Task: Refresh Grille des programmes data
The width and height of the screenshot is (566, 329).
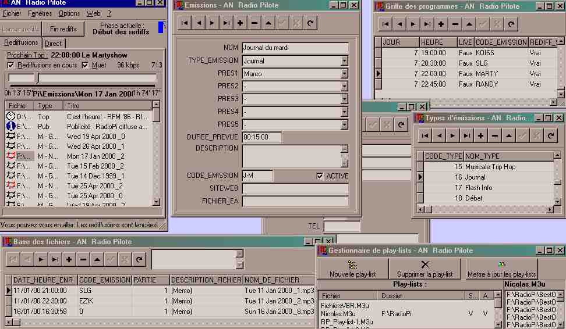Action: [x=511, y=24]
